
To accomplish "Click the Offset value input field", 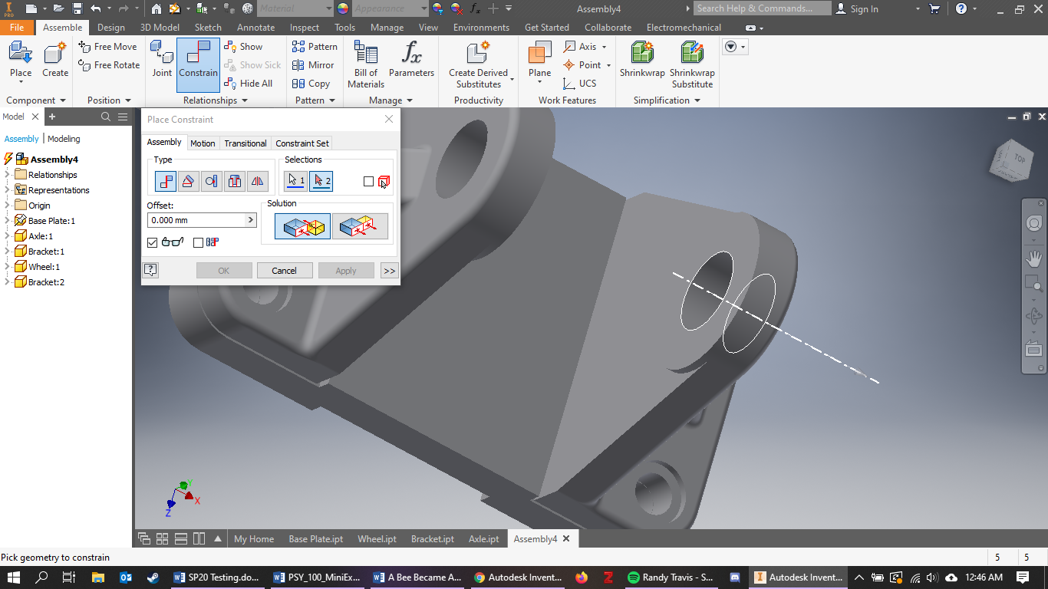I will coord(196,220).
